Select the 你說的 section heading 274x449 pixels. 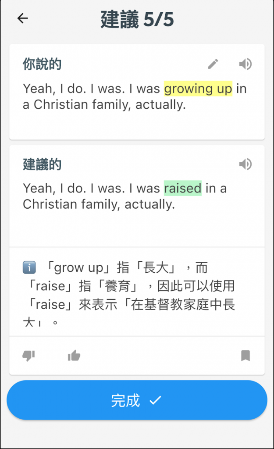tap(42, 65)
